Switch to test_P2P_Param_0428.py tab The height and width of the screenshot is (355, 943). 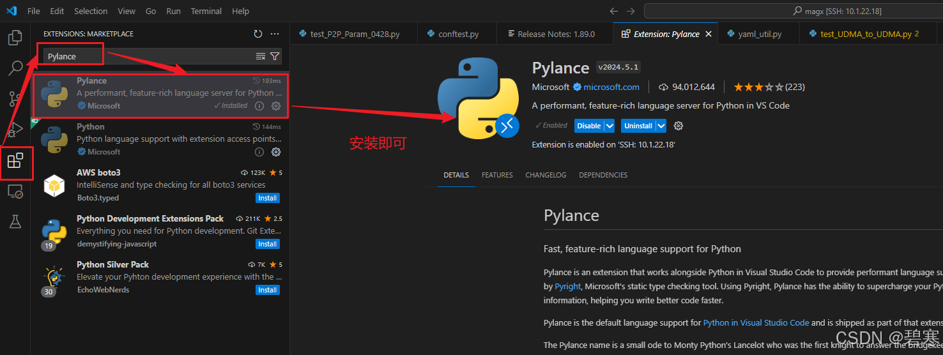tap(354, 34)
